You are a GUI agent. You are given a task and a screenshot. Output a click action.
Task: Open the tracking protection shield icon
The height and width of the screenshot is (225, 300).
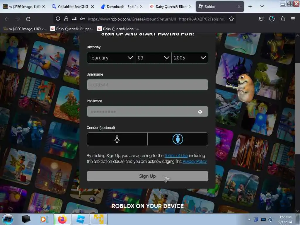coord(58,19)
